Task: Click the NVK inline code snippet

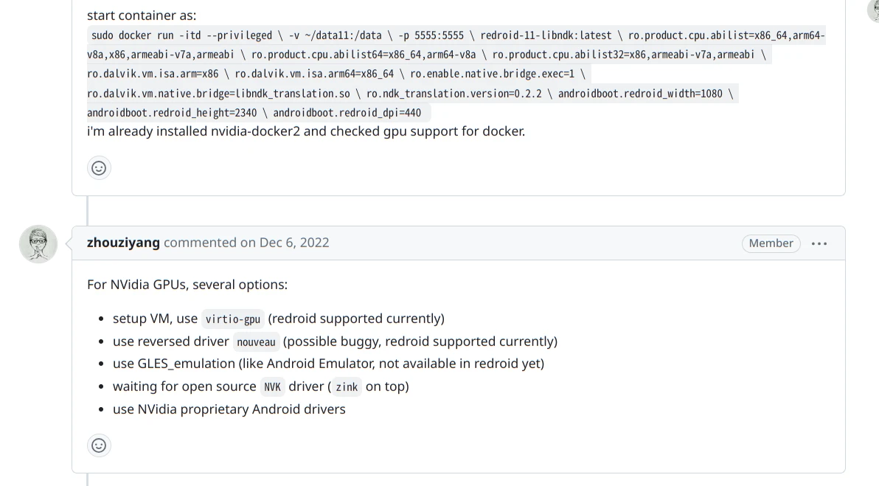Action: 272,387
